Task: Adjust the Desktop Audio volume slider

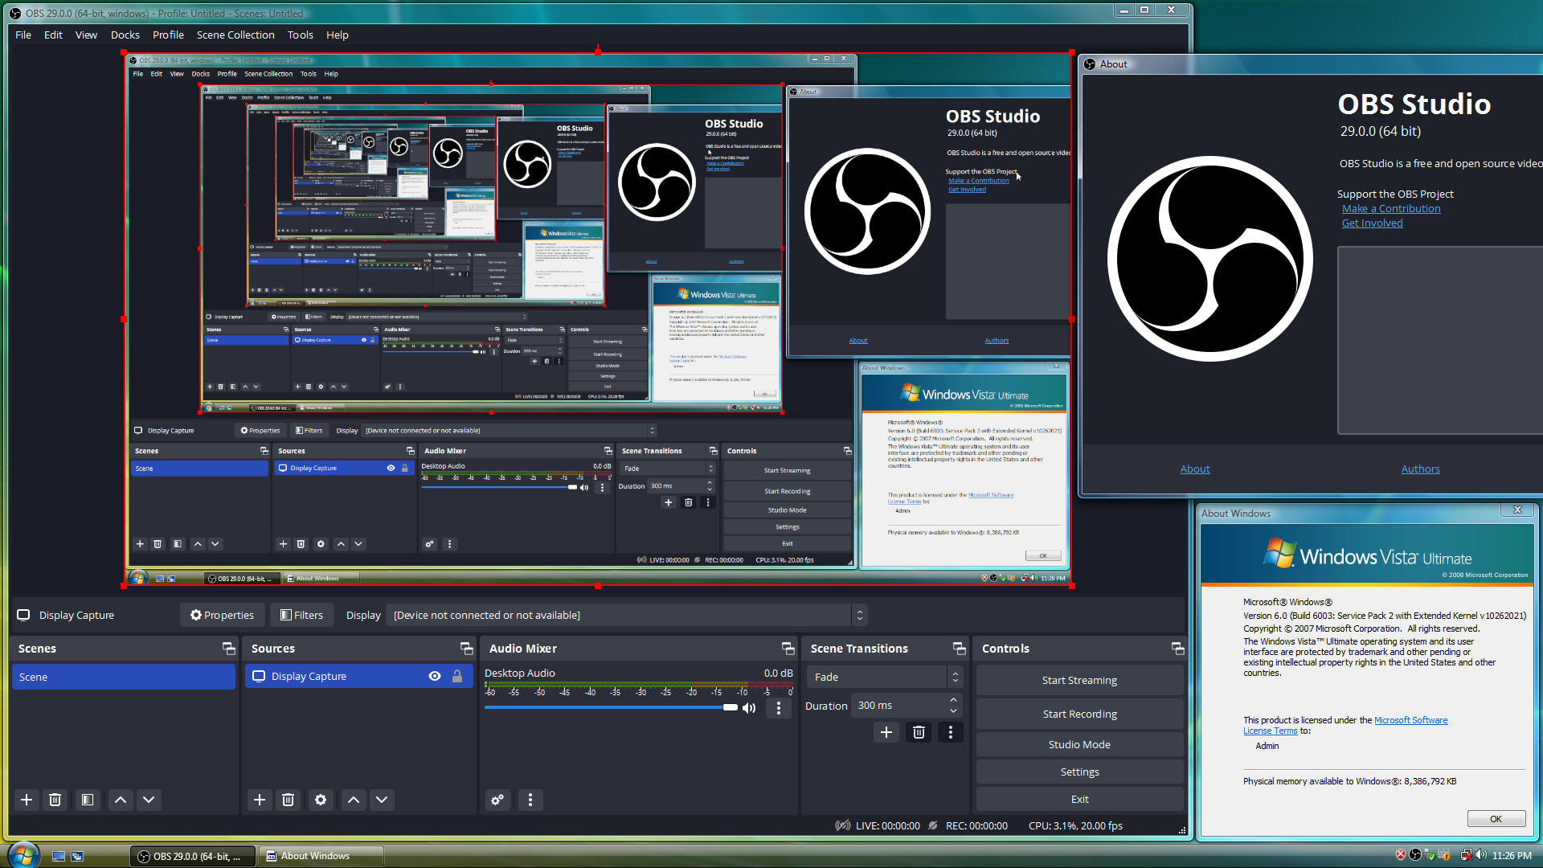Action: coord(730,707)
